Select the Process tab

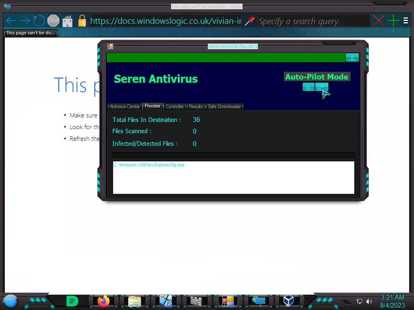coord(152,106)
